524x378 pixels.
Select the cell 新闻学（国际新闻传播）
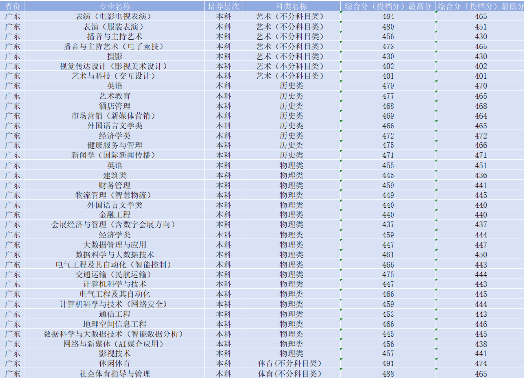click(115, 155)
